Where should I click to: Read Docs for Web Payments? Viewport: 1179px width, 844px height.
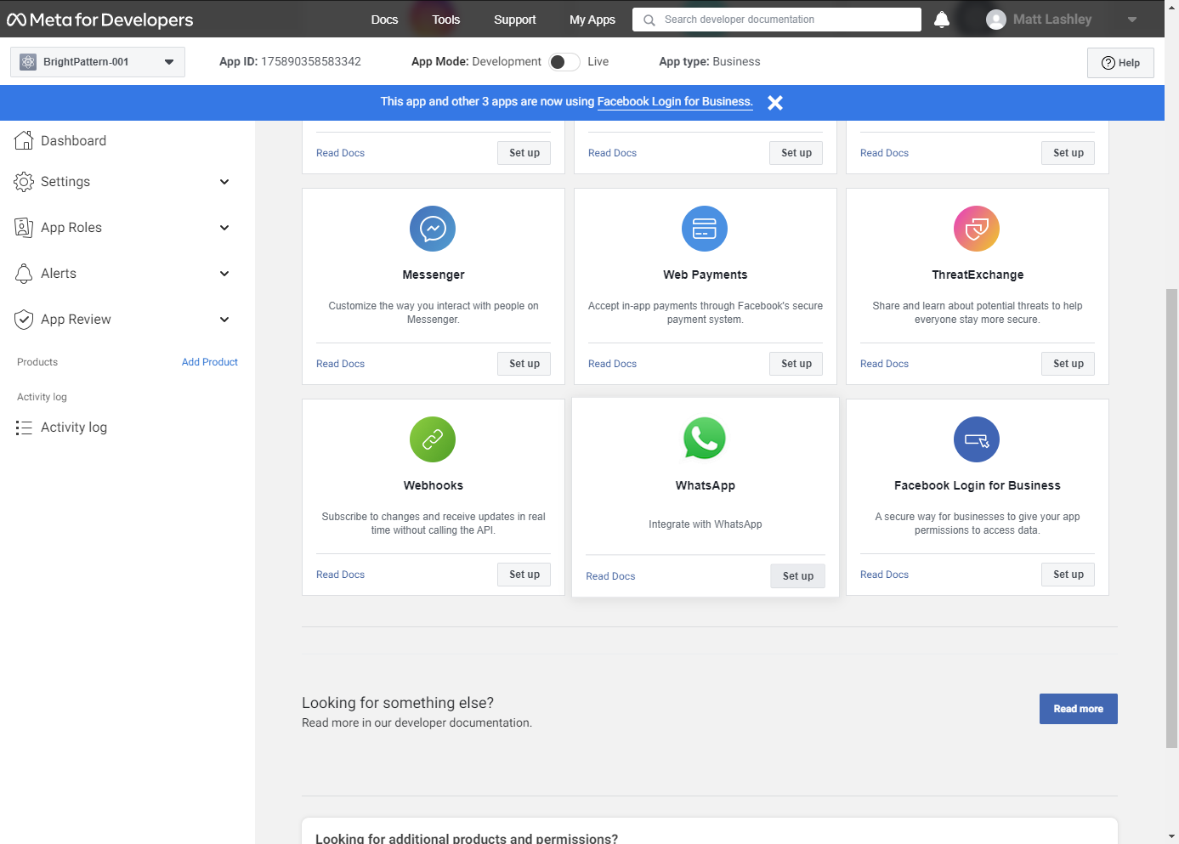[612, 364]
